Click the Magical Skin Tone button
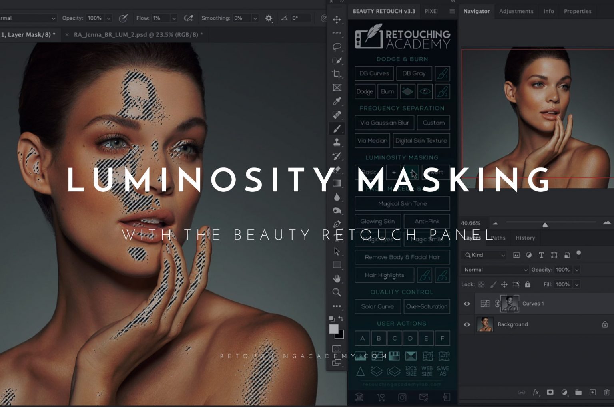Image resolution: width=614 pixels, height=407 pixels. 402,203
